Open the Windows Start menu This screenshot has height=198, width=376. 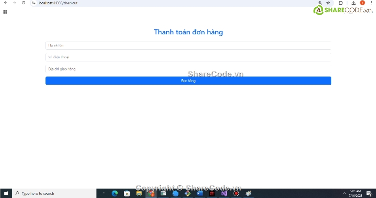click(x=6, y=193)
